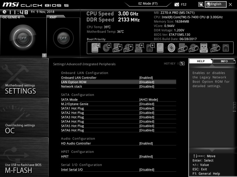Open the OC Genie question mark help
This screenshot has height=177, width=237.
click(x=44, y=55)
